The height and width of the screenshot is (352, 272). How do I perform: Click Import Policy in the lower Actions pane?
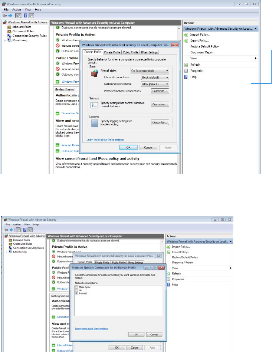181,247
